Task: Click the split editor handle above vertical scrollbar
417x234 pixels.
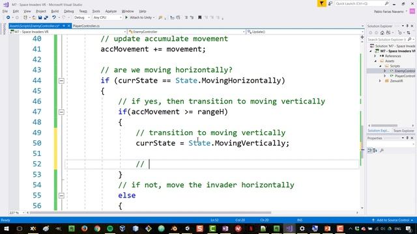Action: coord(362,37)
